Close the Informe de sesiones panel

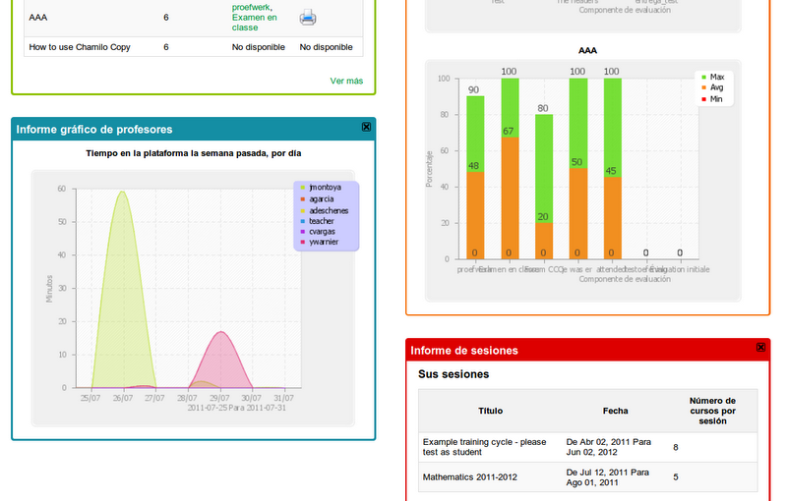(760, 348)
